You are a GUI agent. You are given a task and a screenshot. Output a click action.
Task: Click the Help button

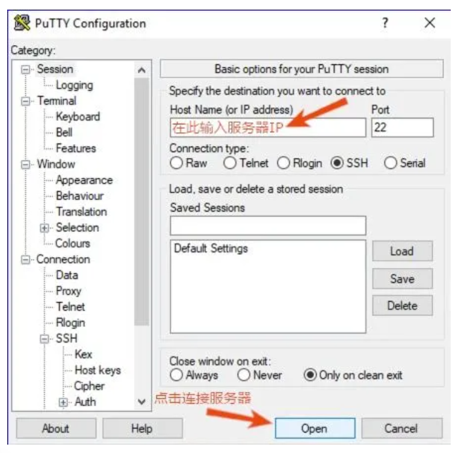[x=143, y=428]
